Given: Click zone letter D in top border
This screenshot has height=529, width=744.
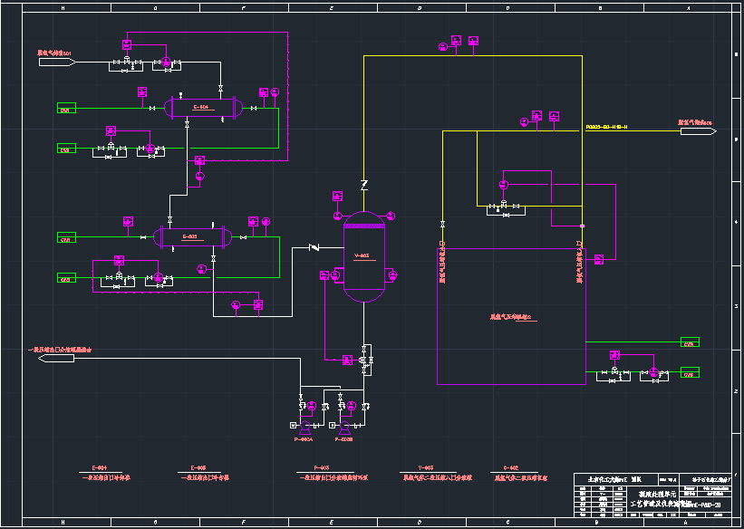Looking at the screenshot, I should point(420,8).
